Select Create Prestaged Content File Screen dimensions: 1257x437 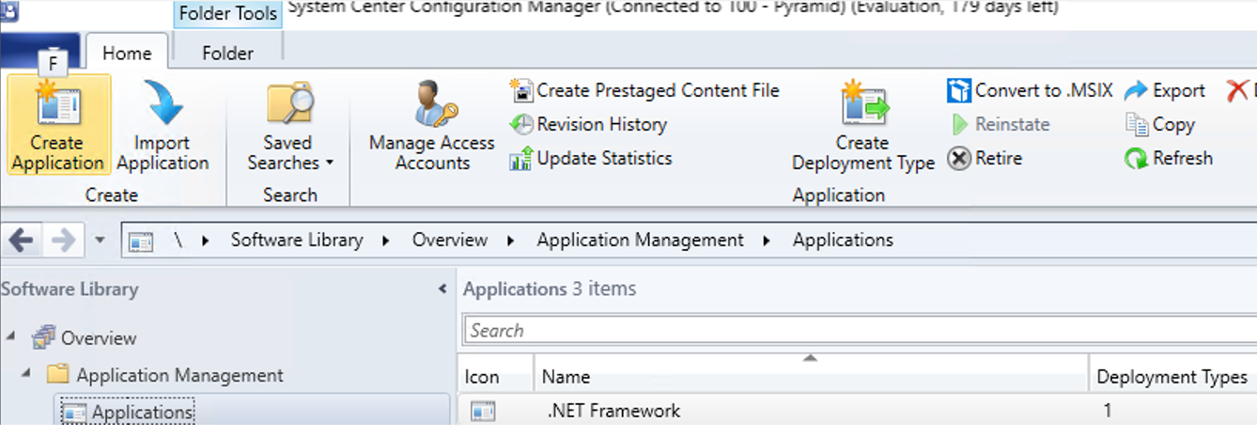[x=644, y=91]
